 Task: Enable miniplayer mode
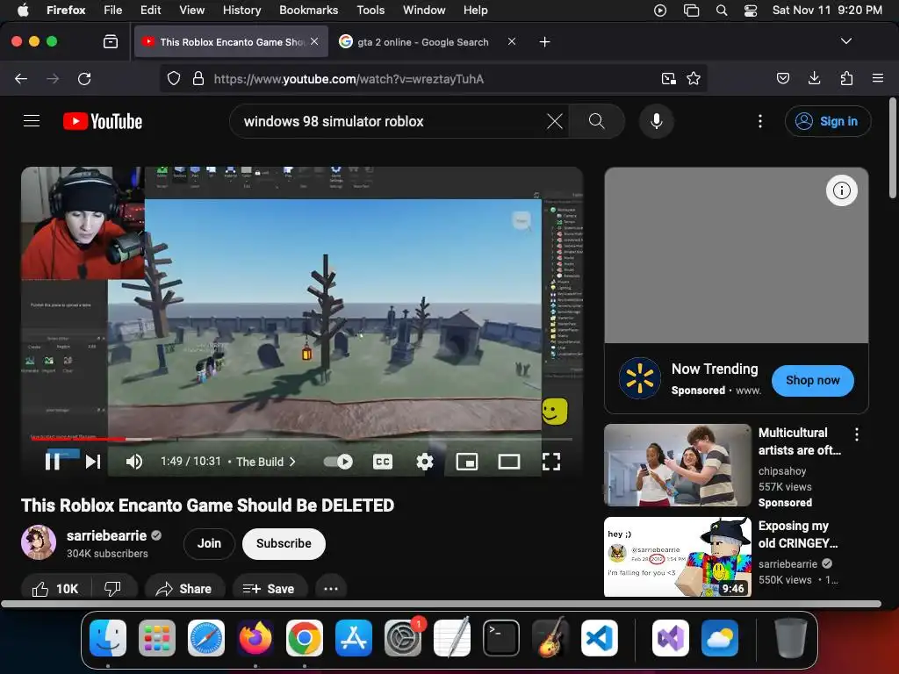[x=467, y=462]
